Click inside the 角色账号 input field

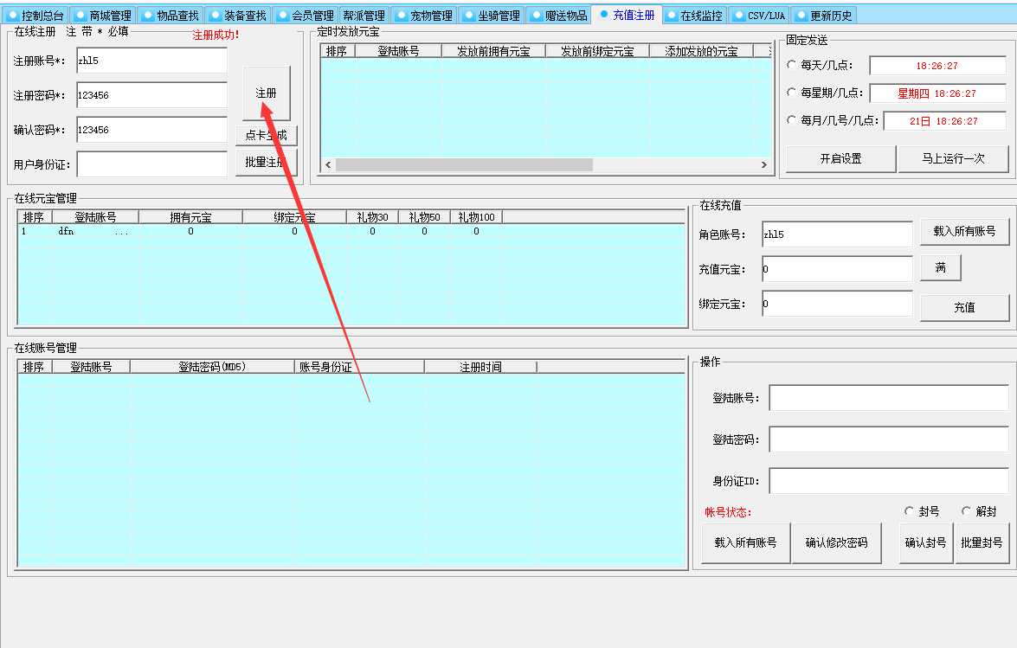click(836, 234)
